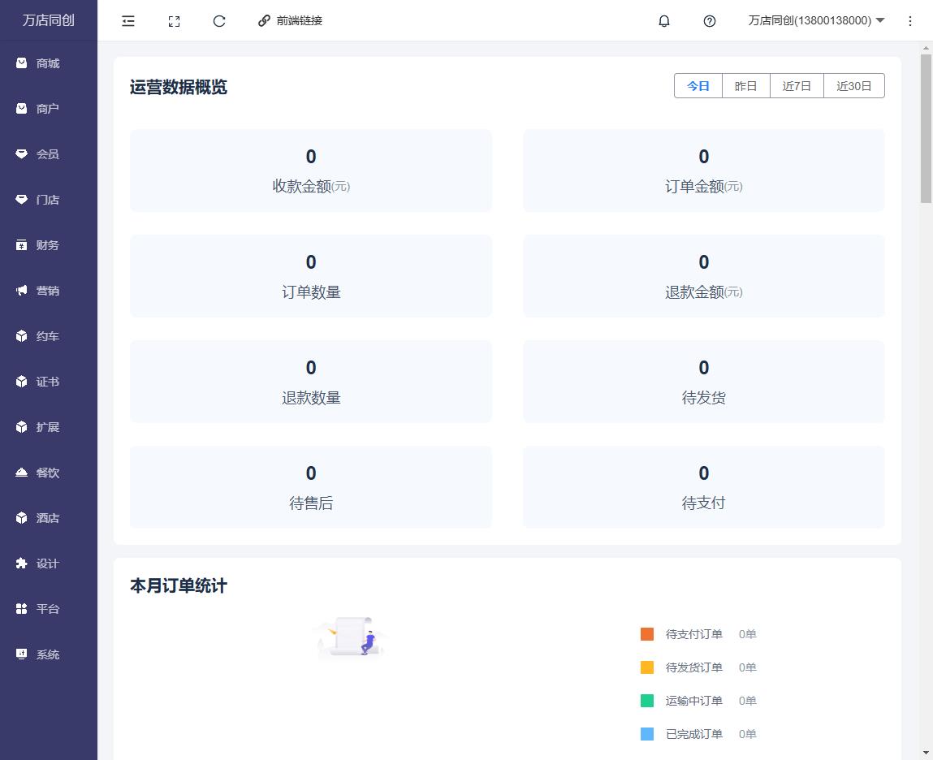This screenshot has height=760, width=933.
Task: Select the 营销 megaphone sidebar item
Action: click(x=48, y=291)
